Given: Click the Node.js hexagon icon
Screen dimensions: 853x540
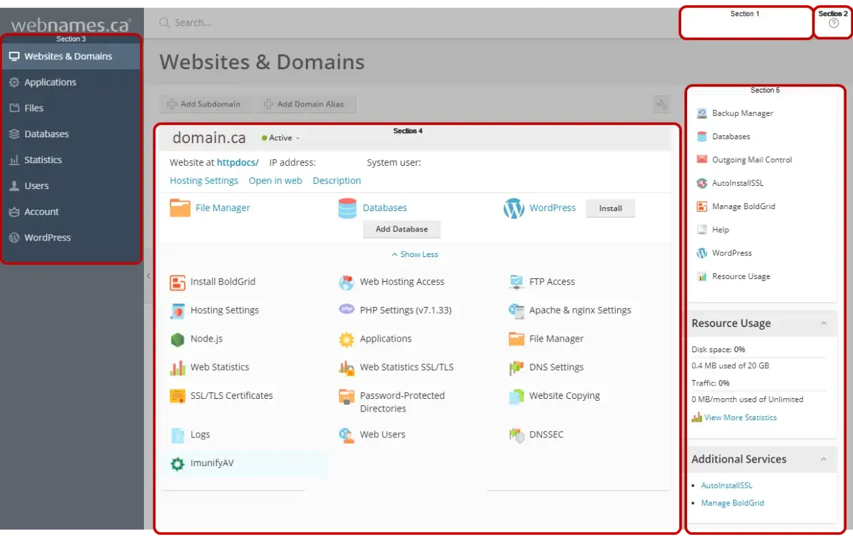Looking at the screenshot, I should point(177,340).
